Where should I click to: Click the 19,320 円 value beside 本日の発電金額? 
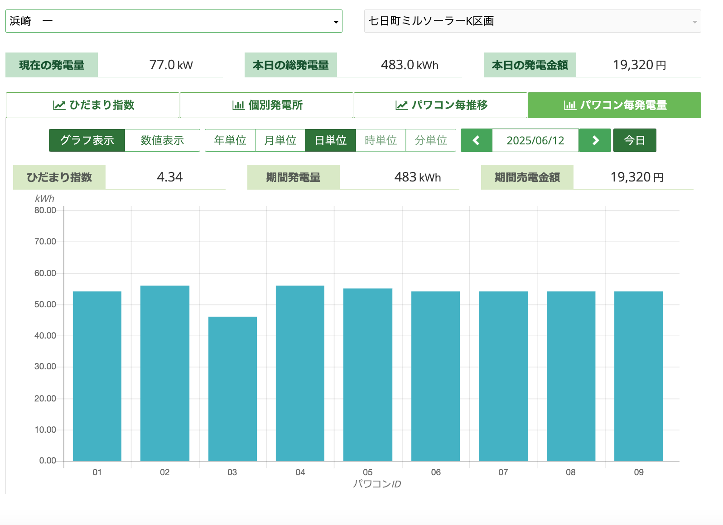pos(639,65)
